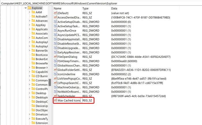Click the DisableAppInstall... DWORD icon
This screenshot has height=125, width=202.
55,39
